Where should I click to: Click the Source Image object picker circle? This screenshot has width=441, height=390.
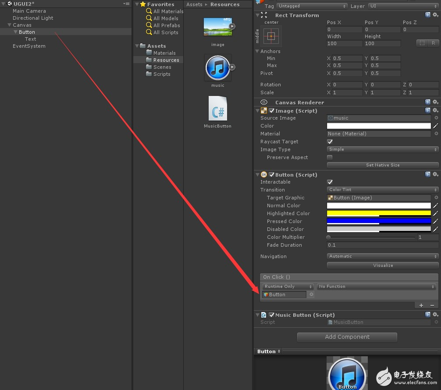pyautogui.click(x=437, y=118)
